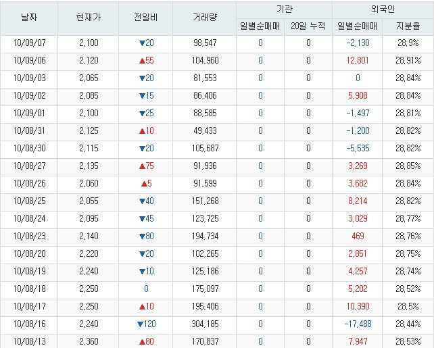
Task: Click the ownership ratio 28.77%
Action: pos(408,218)
